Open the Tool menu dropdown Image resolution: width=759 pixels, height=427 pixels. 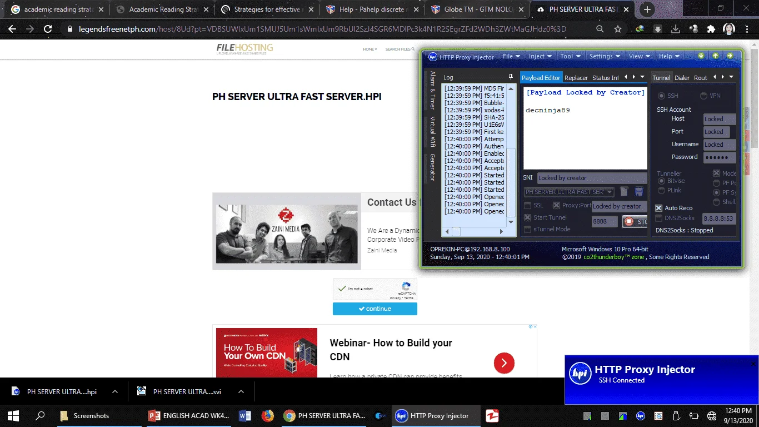coord(571,56)
